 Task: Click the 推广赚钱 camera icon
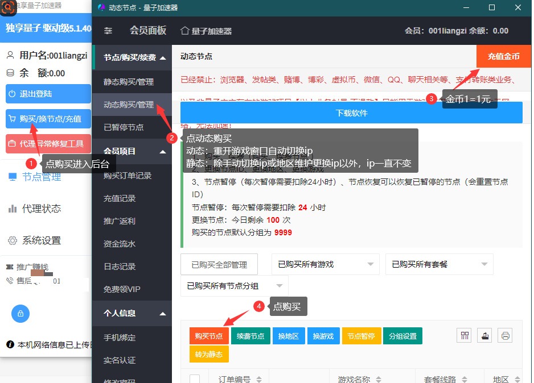pyautogui.click(x=10, y=267)
